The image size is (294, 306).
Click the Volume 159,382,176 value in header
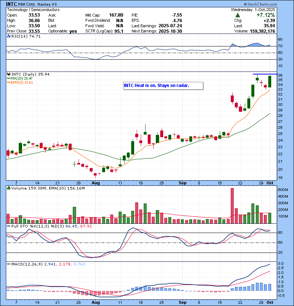point(262,31)
